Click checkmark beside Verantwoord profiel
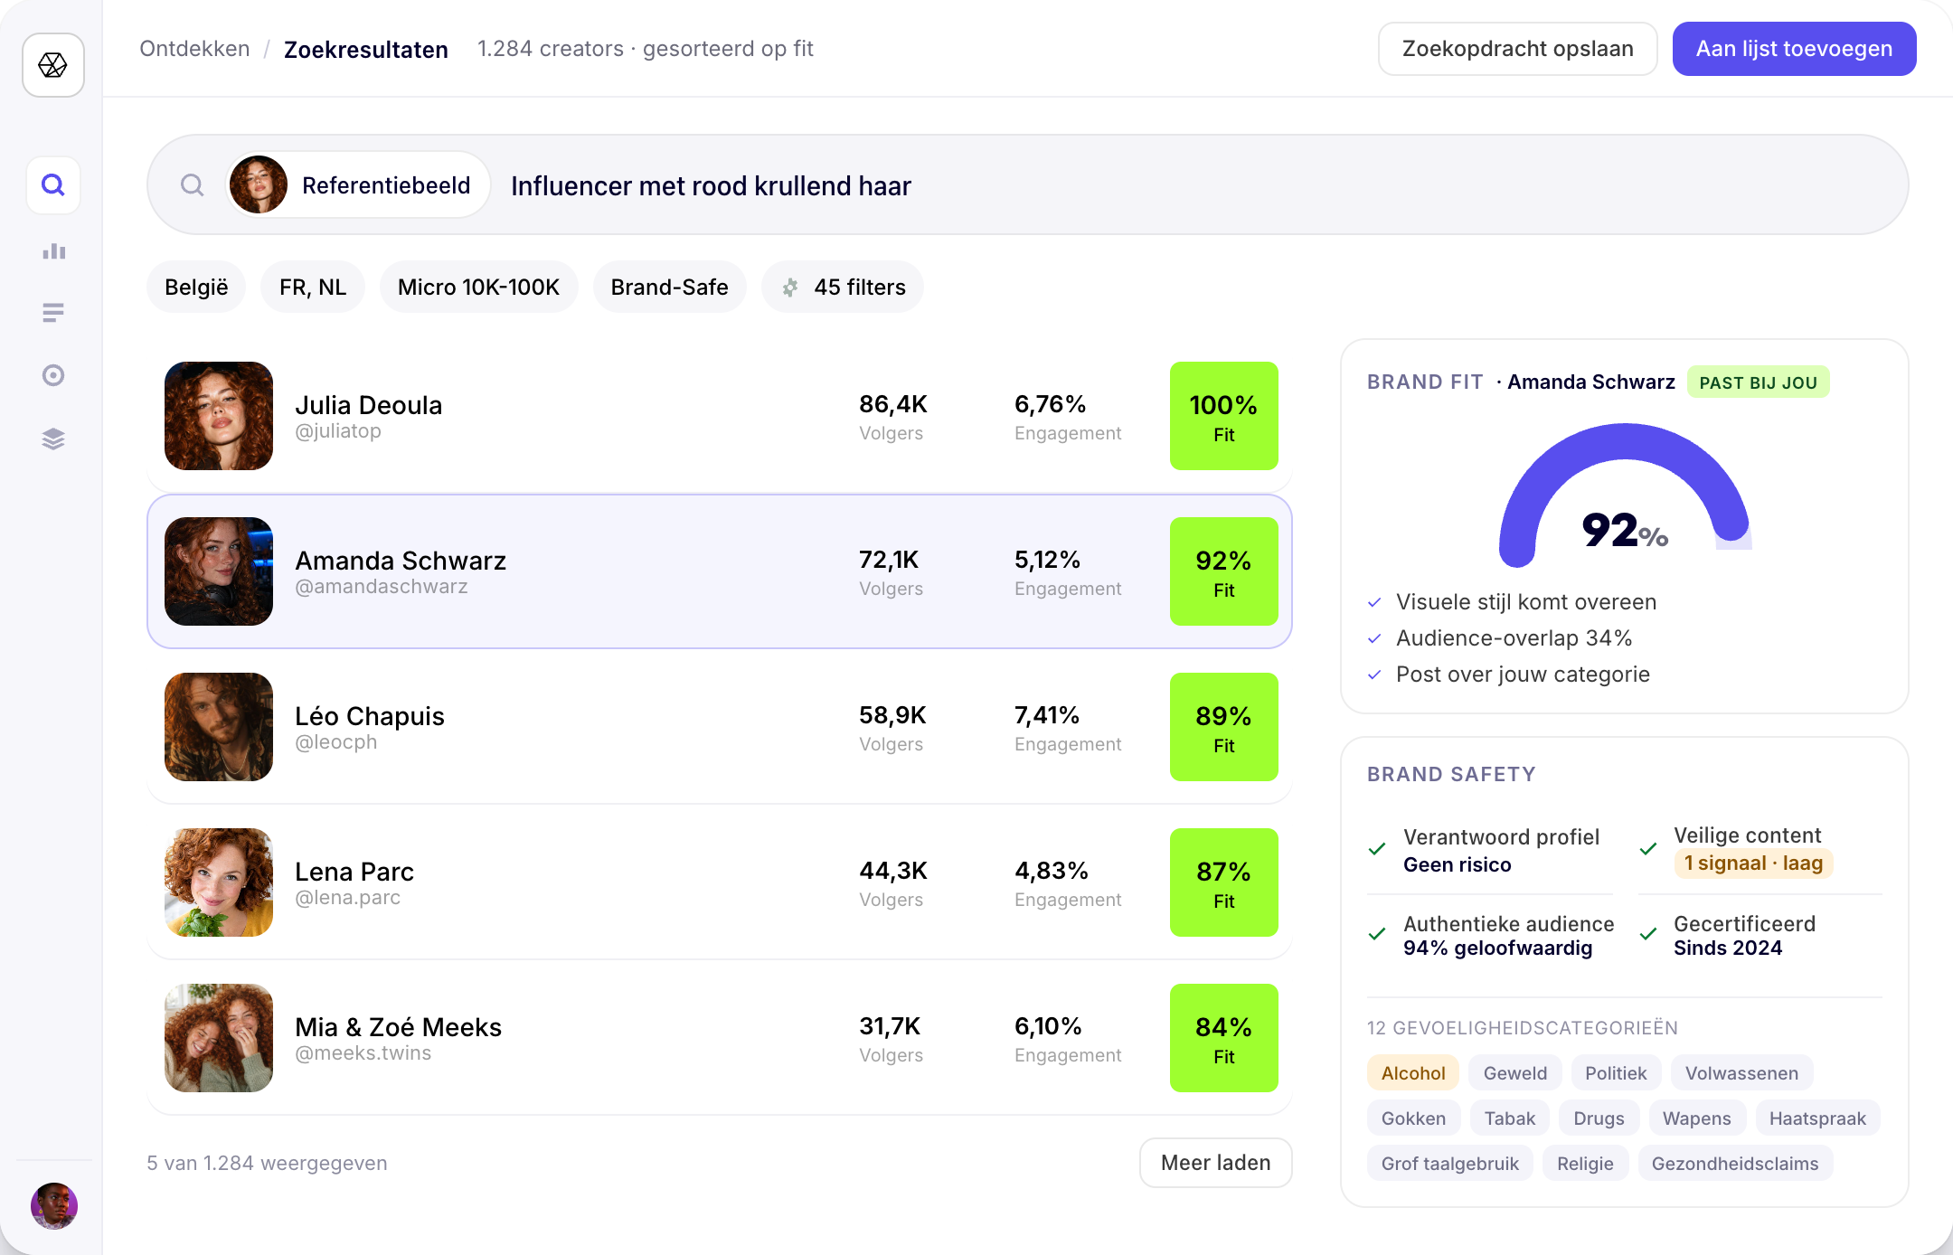 tap(1377, 849)
